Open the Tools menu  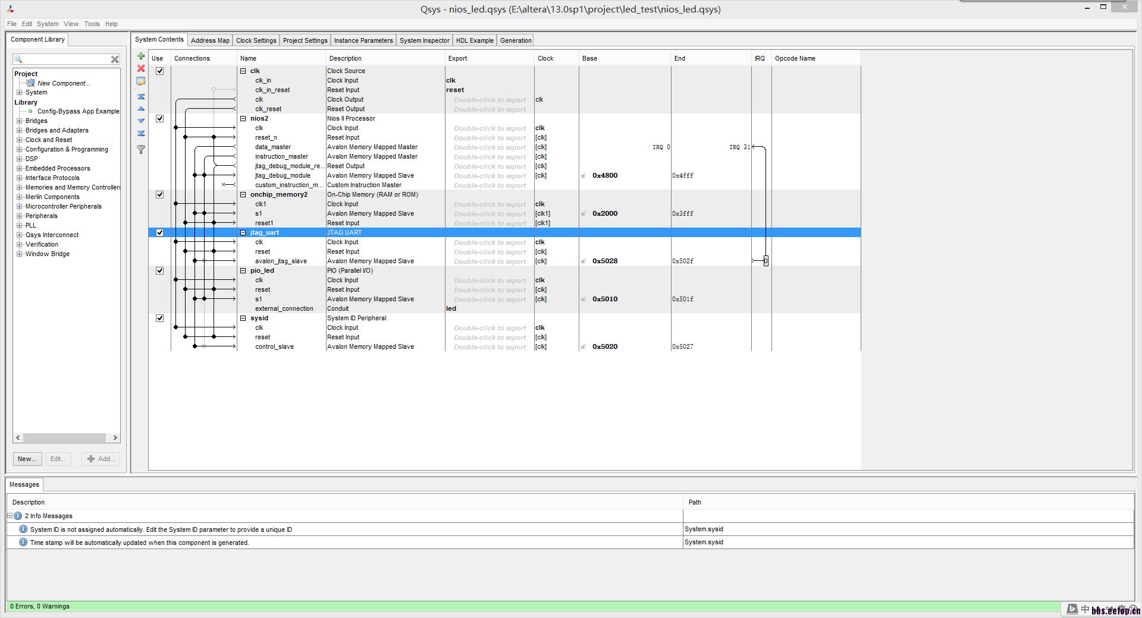click(x=92, y=24)
